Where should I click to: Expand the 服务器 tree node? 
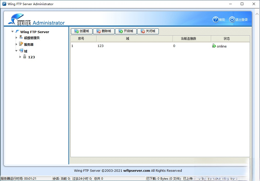pos(16,44)
